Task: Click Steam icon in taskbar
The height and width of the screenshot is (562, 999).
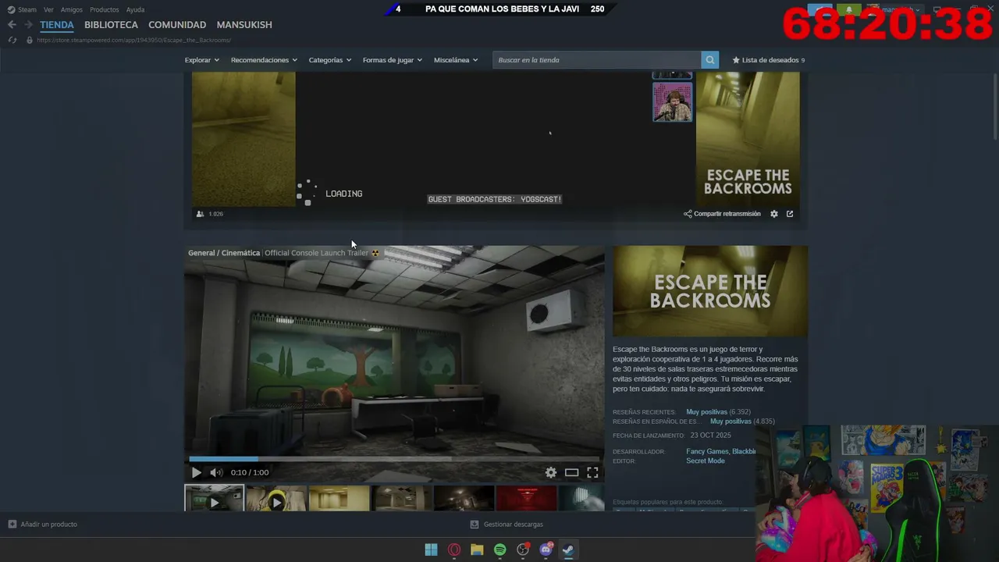Action: pyautogui.click(x=569, y=550)
